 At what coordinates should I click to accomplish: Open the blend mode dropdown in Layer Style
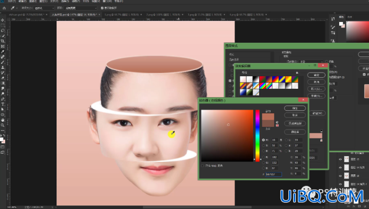[x=311, y=61]
